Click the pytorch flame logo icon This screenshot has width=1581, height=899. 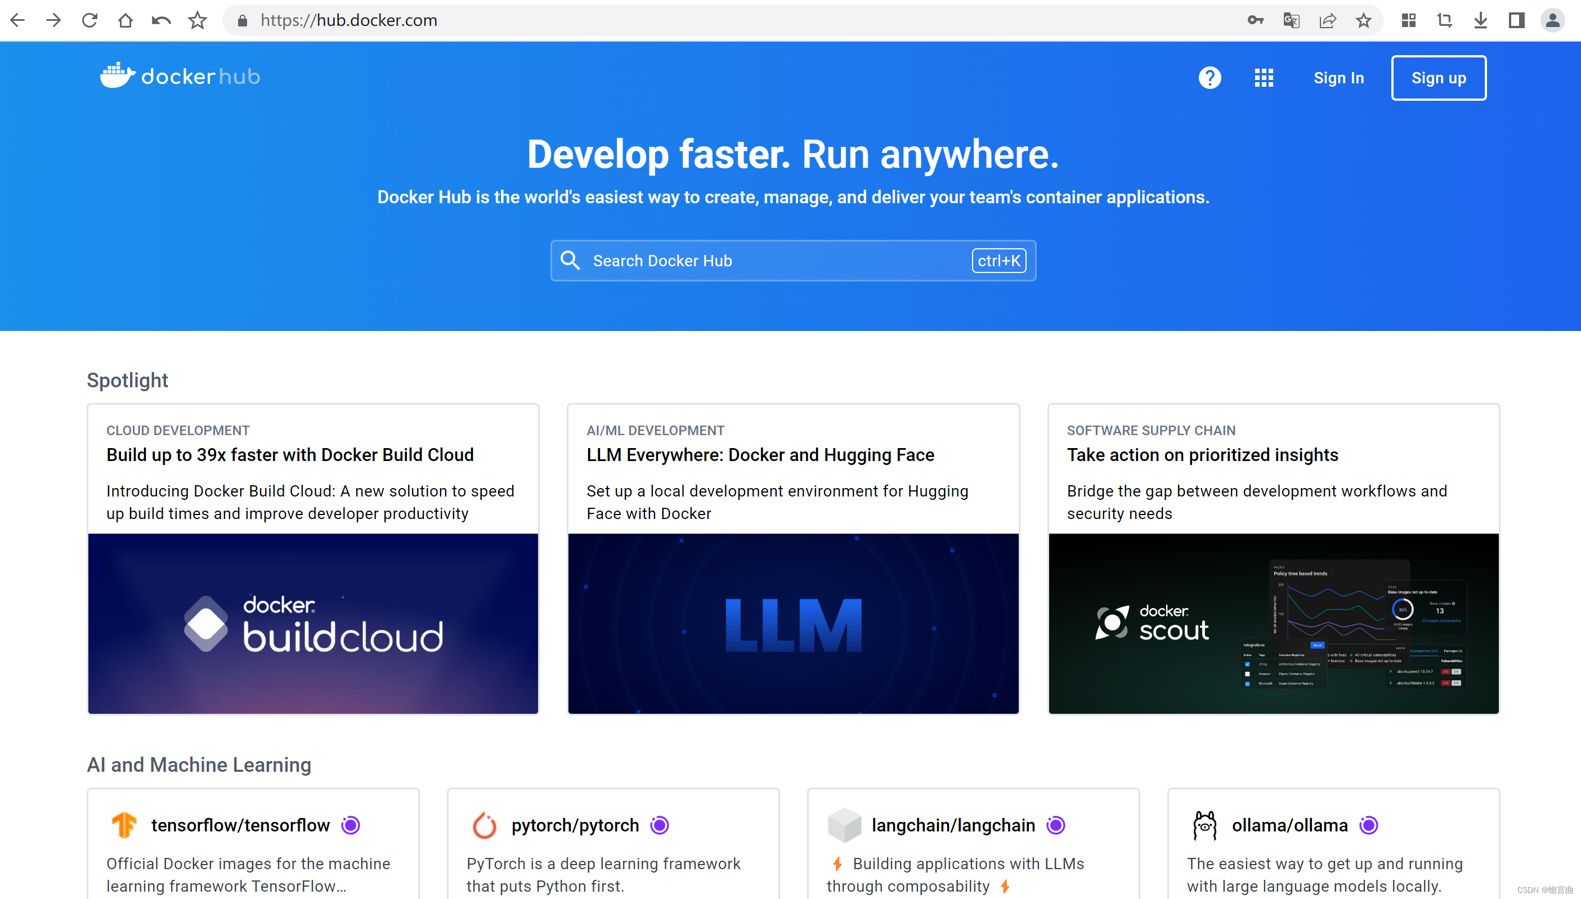(x=484, y=825)
